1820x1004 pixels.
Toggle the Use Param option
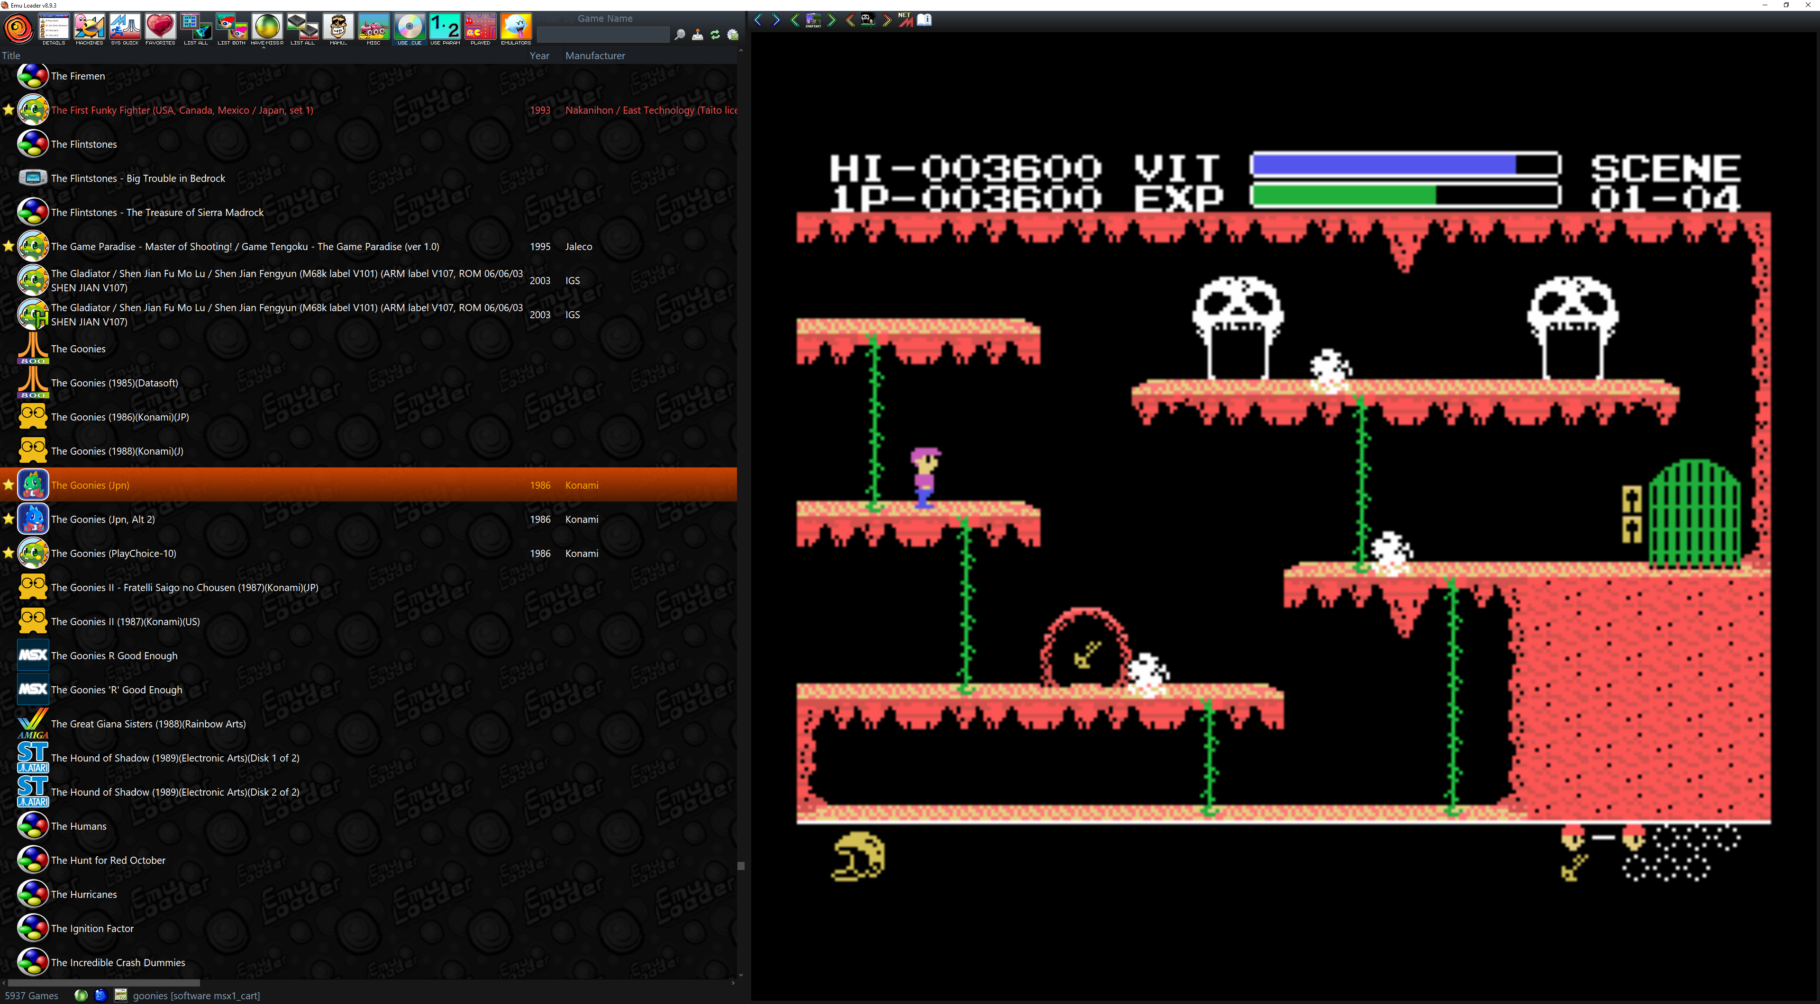445,27
